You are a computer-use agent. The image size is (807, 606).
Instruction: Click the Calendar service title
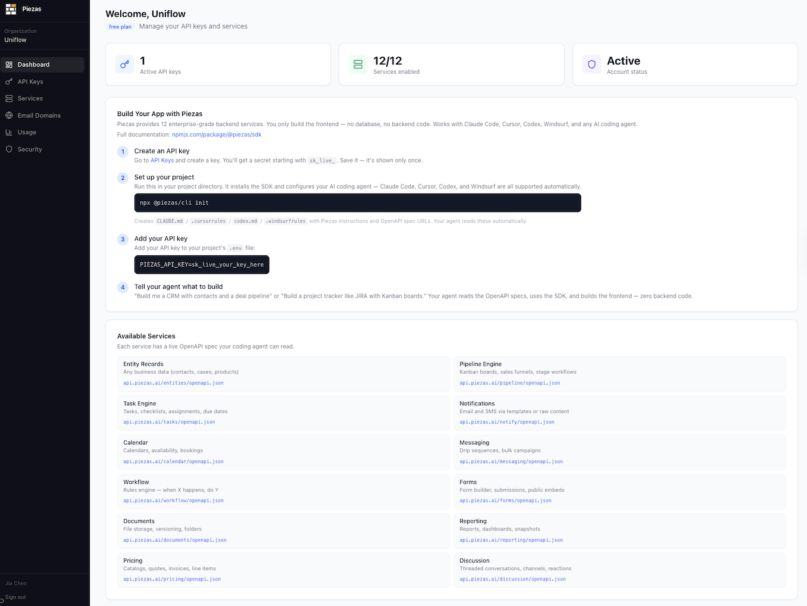click(x=136, y=443)
